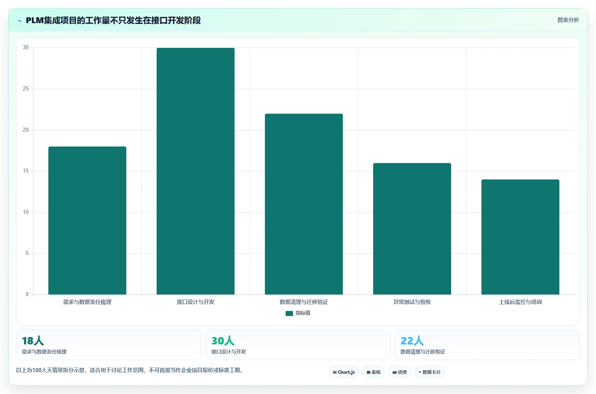The image size is (596, 394).
Task: Click the x-axis label 上线后监控与培训
Action: pyautogui.click(x=520, y=302)
